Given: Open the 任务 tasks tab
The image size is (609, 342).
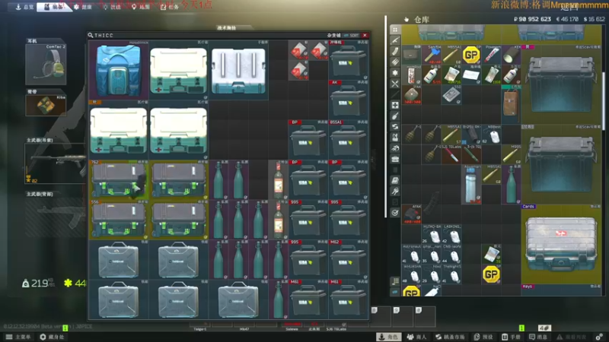Looking at the screenshot, I should click(x=170, y=7).
